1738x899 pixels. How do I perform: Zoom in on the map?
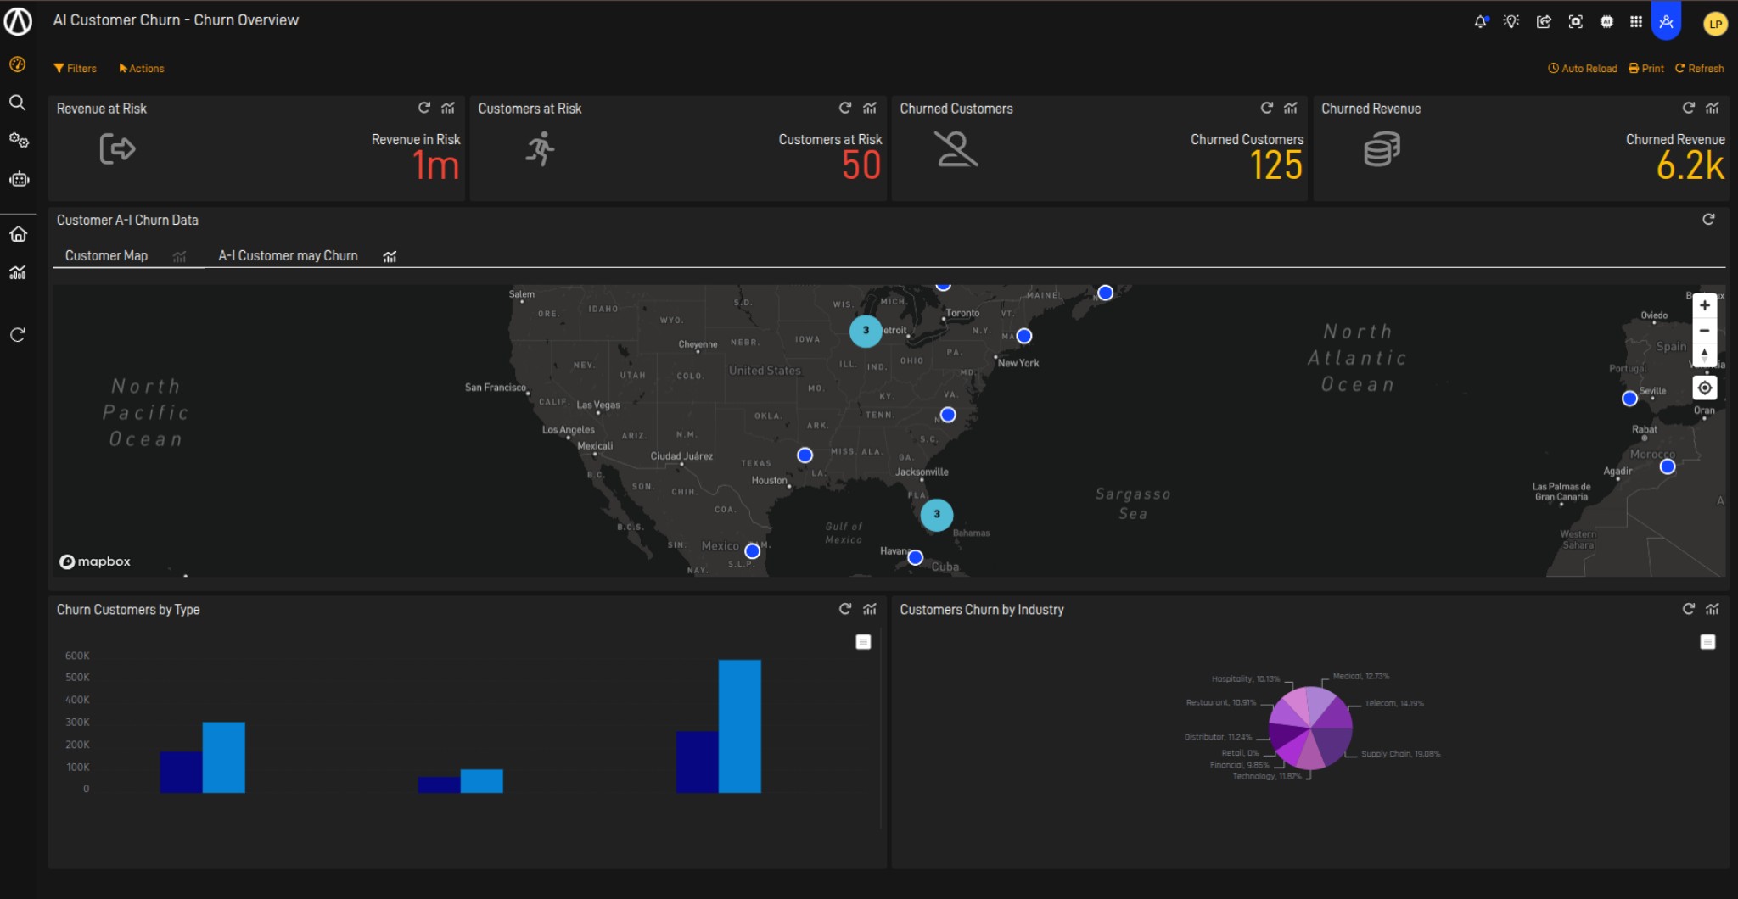pyautogui.click(x=1704, y=305)
